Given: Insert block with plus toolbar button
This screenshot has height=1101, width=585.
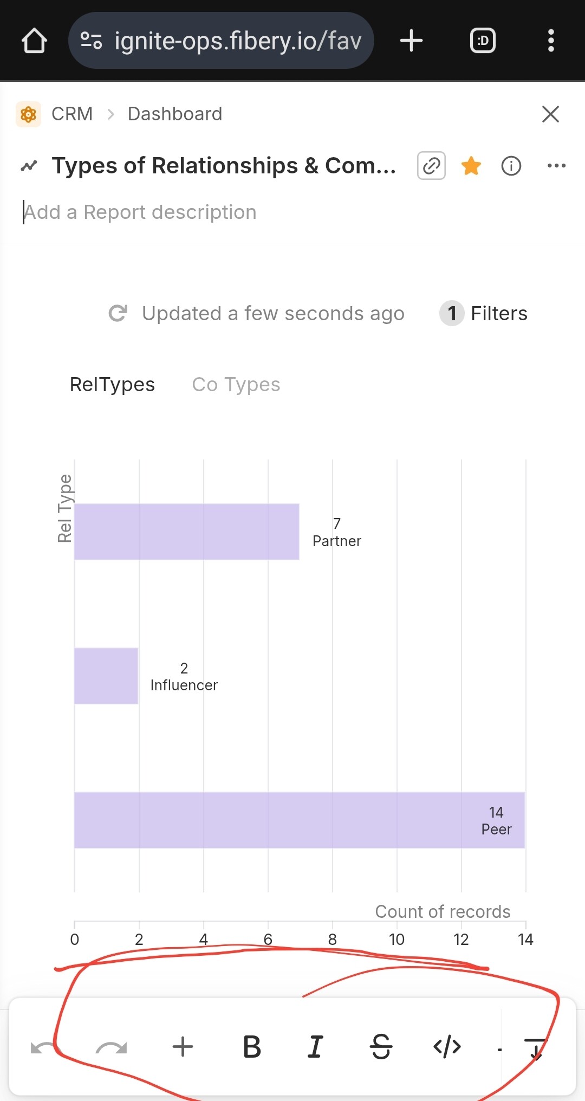Looking at the screenshot, I should [x=183, y=1047].
